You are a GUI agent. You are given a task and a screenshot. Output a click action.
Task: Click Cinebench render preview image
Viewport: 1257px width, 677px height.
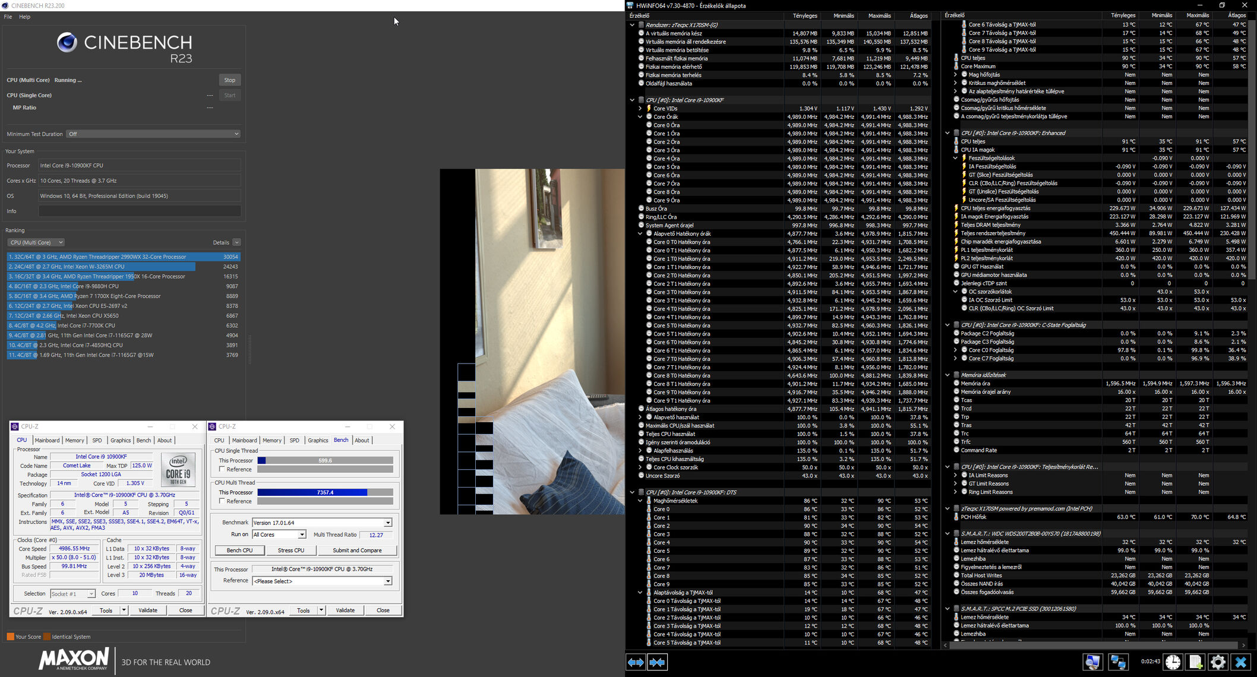pyautogui.click(x=532, y=341)
